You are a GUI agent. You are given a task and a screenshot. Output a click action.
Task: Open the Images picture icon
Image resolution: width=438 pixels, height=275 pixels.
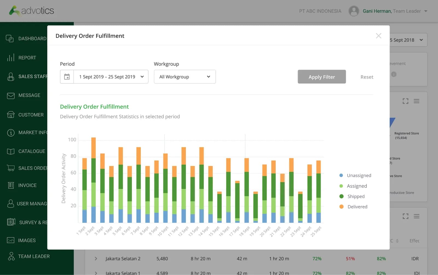[x=11, y=240]
